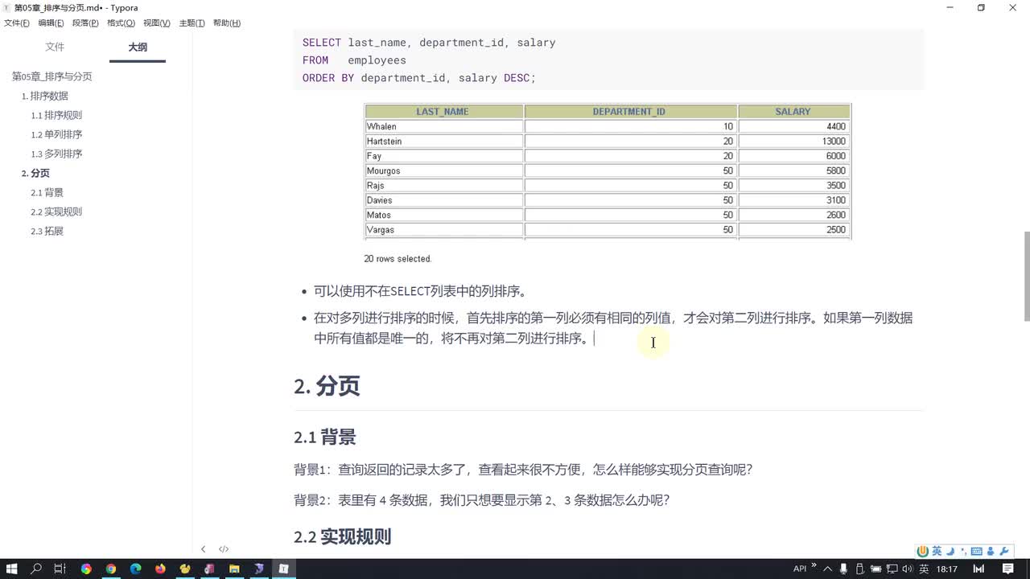Click the paragraph starting with 背景2

pyautogui.click(x=481, y=500)
